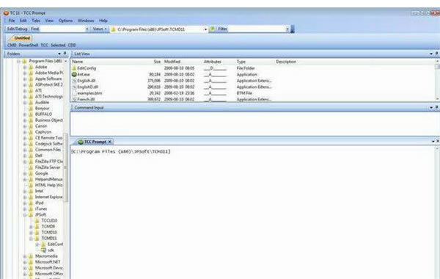
Task: Click the Edit/Debug toolbar button
Action: (17, 29)
